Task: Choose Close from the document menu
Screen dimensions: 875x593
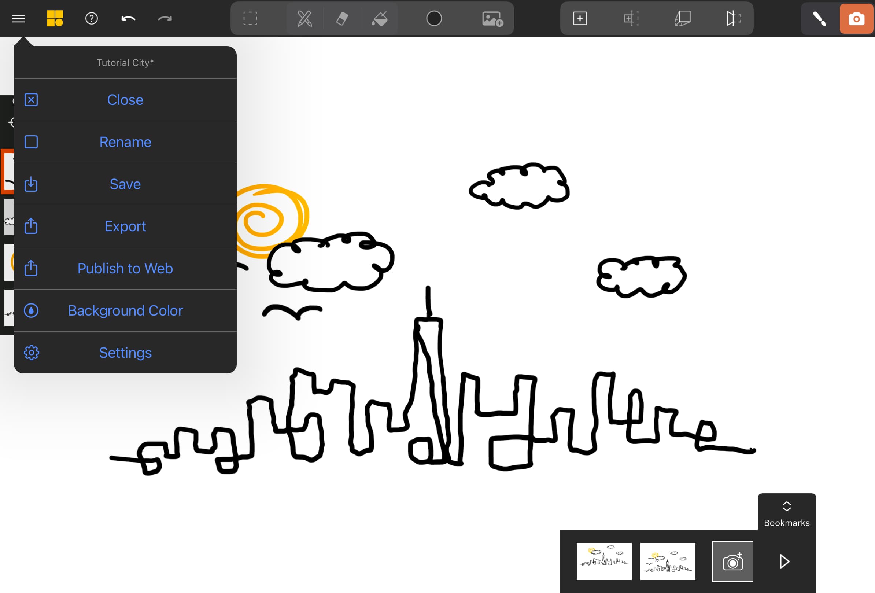Action: pyautogui.click(x=125, y=100)
